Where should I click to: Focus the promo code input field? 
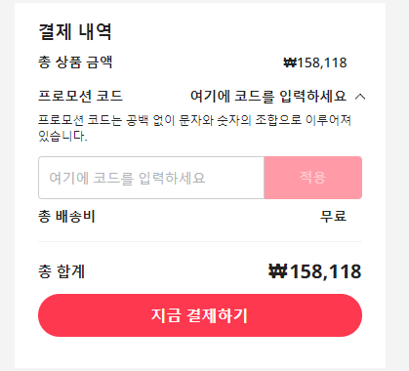click(151, 178)
